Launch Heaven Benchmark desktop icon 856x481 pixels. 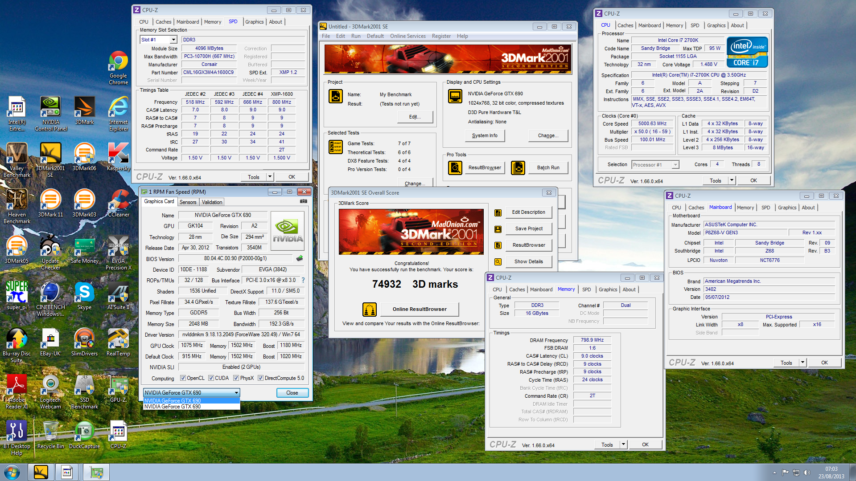[17, 207]
